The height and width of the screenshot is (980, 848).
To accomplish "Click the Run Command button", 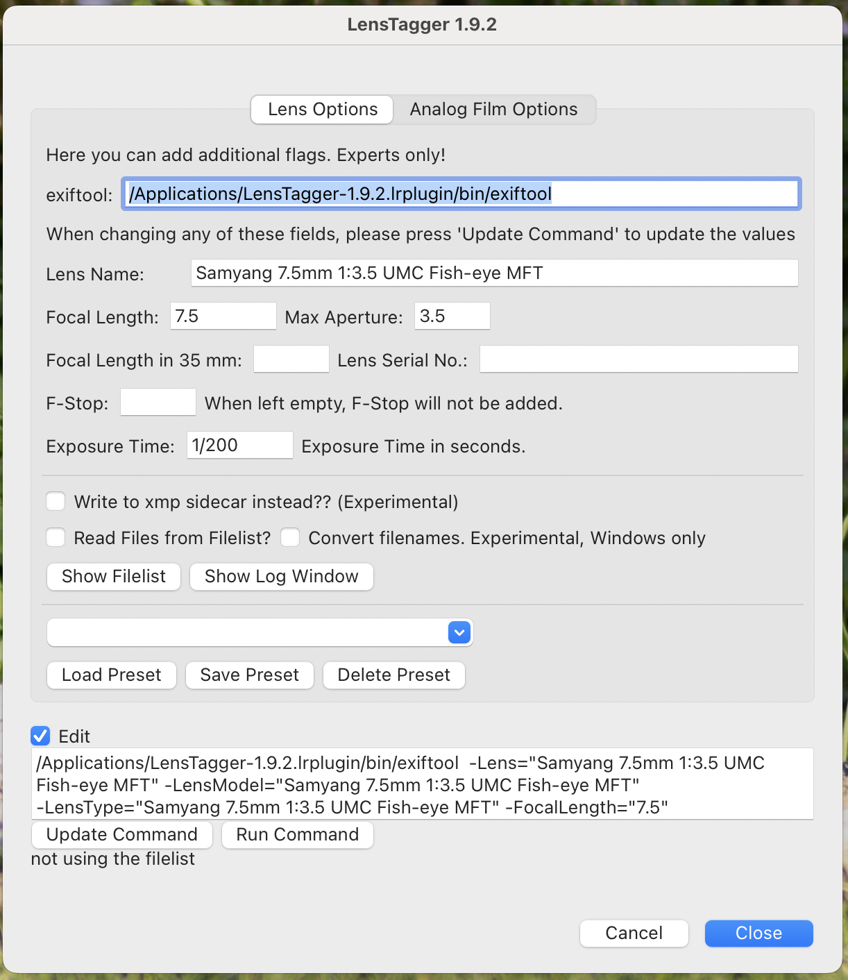I will (297, 835).
